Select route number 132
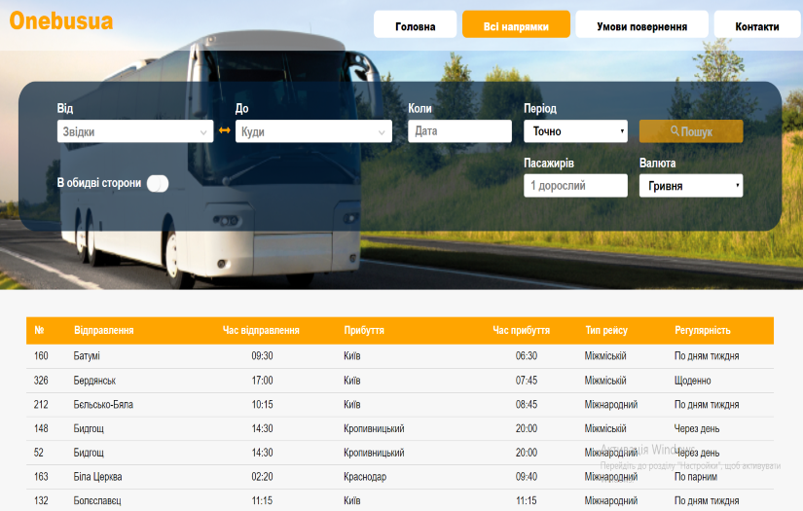 pos(41,500)
